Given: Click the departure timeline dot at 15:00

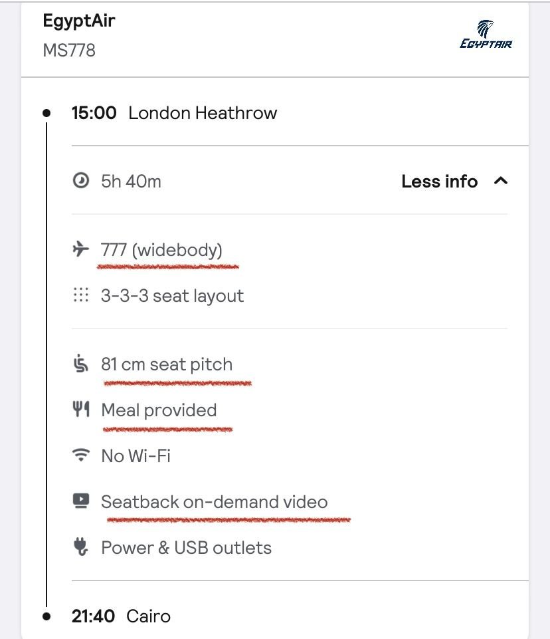Looking at the screenshot, I should [46, 113].
